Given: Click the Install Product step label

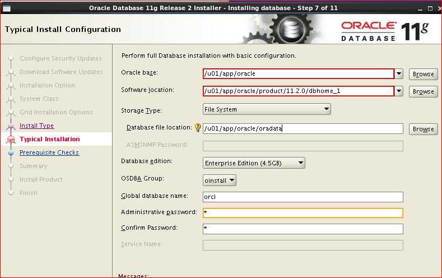Looking at the screenshot, I should tap(41, 179).
